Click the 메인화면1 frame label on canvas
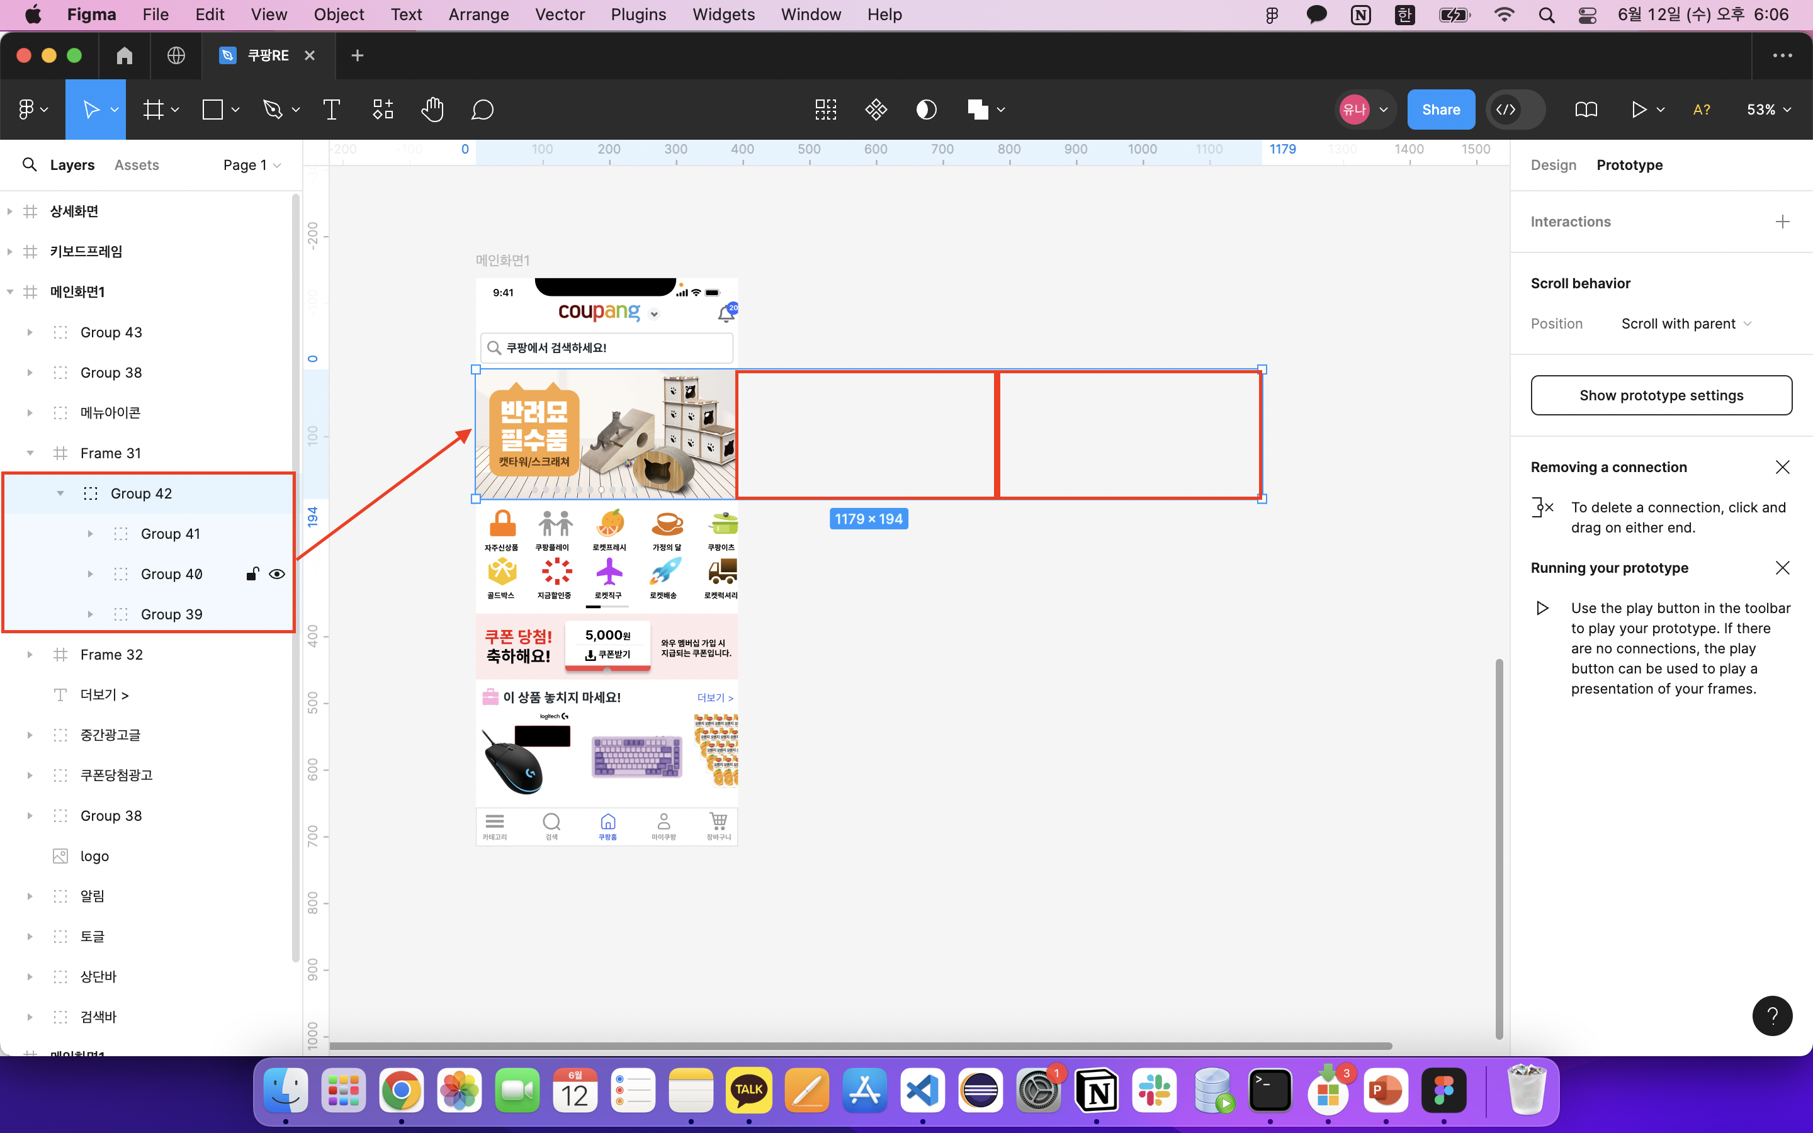 pos(503,260)
